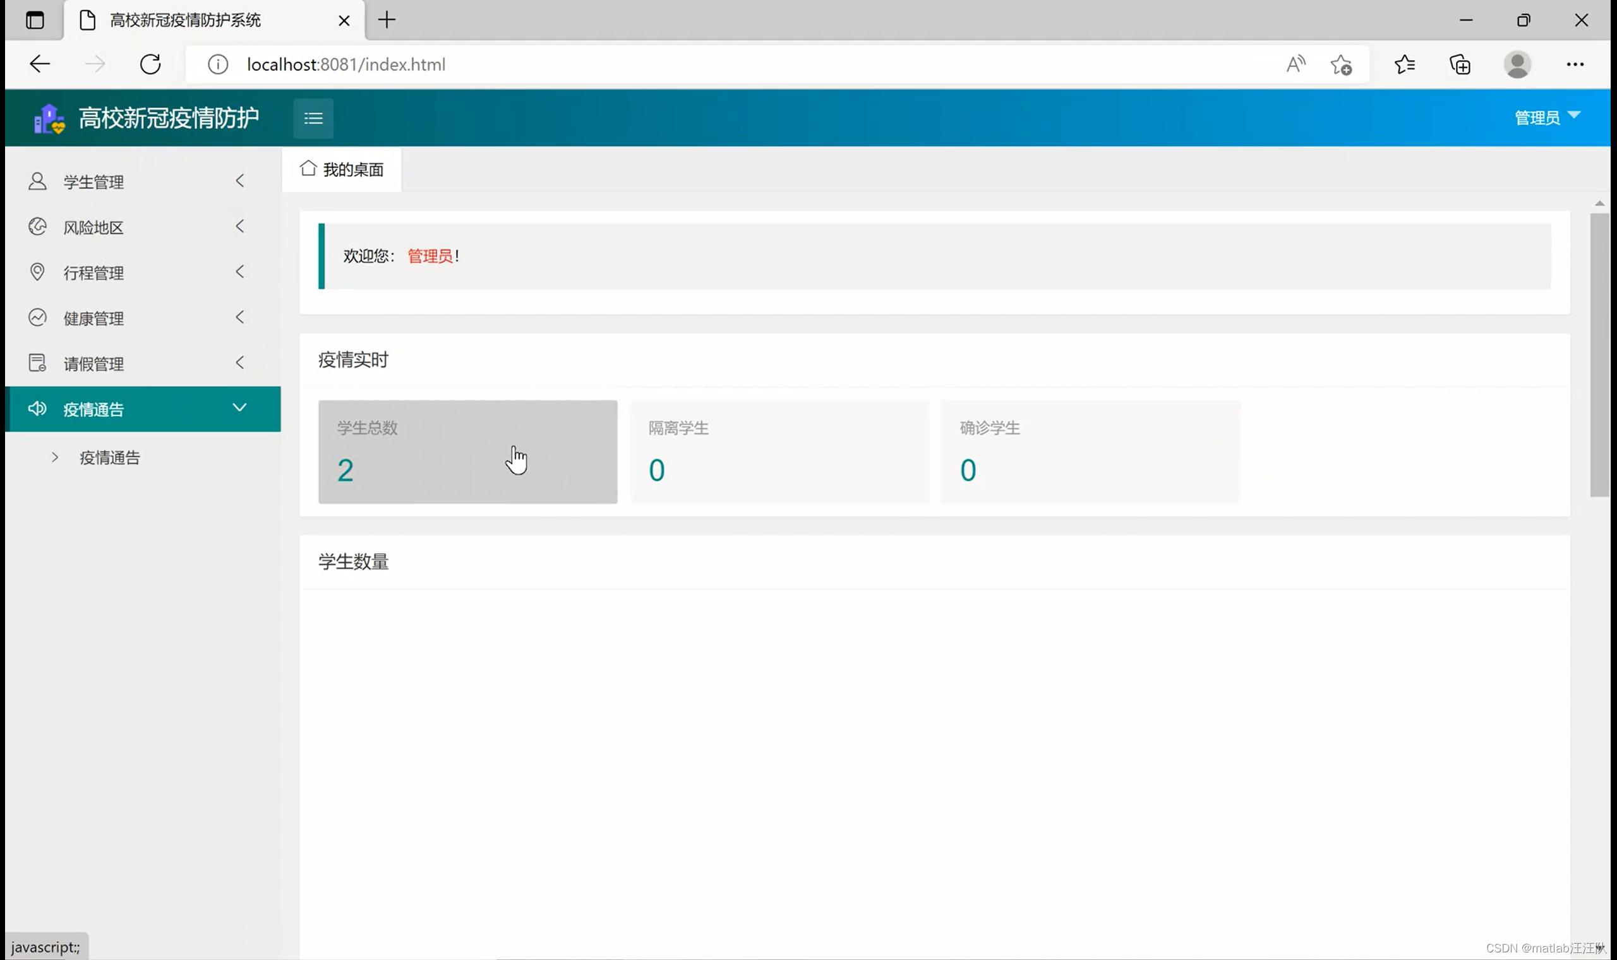Click the 健康管理 chart icon
Viewport: 1617px width, 960px height.
pos(37,318)
